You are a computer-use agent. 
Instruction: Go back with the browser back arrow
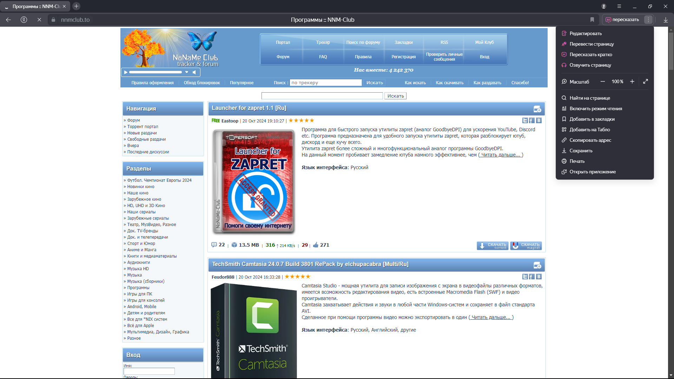tap(8, 20)
